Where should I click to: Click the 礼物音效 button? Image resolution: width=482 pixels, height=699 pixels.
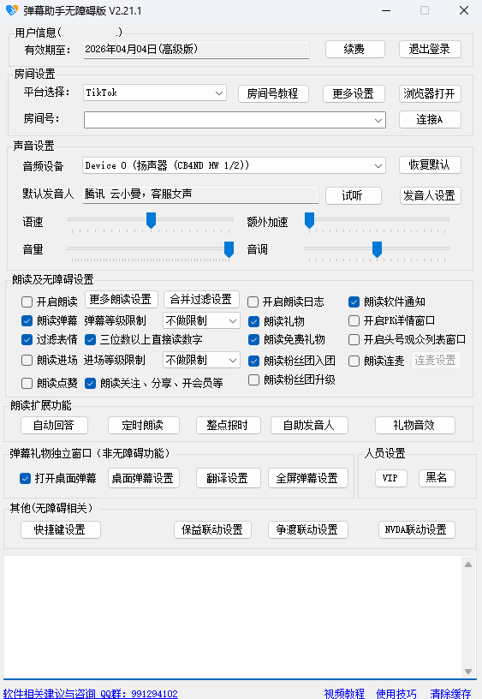click(414, 425)
